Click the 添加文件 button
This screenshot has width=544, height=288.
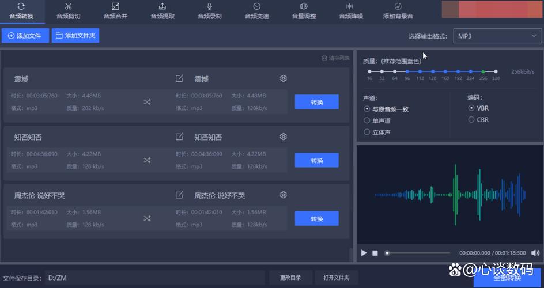(25, 35)
